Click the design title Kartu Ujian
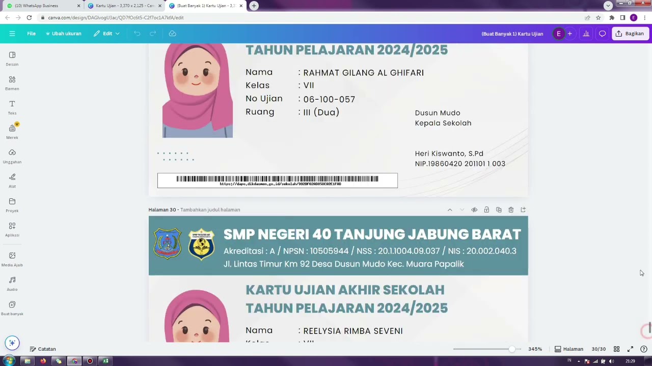This screenshot has height=366, width=652. click(x=512, y=34)
